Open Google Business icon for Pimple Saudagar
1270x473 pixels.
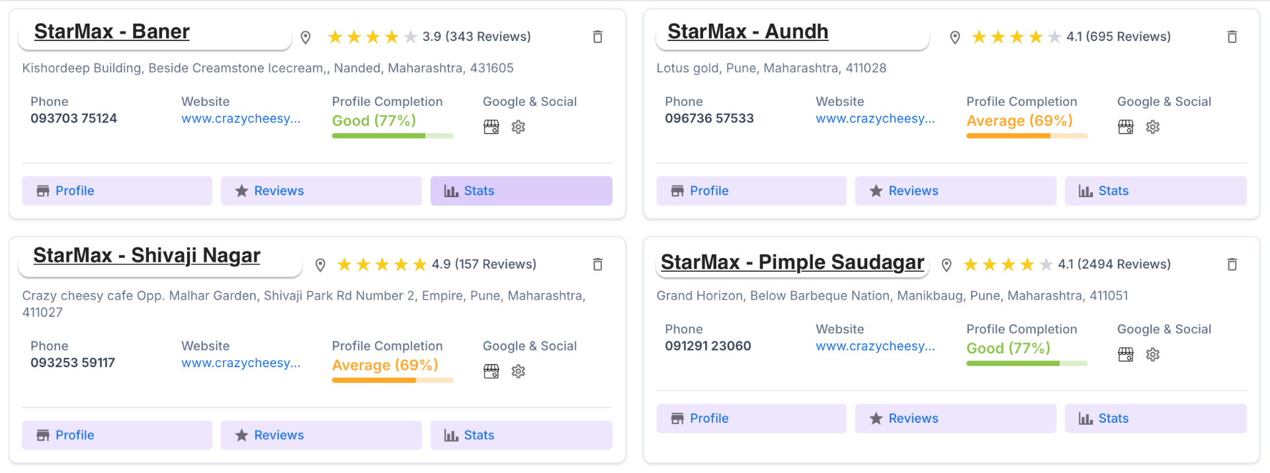coord(1126,354)
